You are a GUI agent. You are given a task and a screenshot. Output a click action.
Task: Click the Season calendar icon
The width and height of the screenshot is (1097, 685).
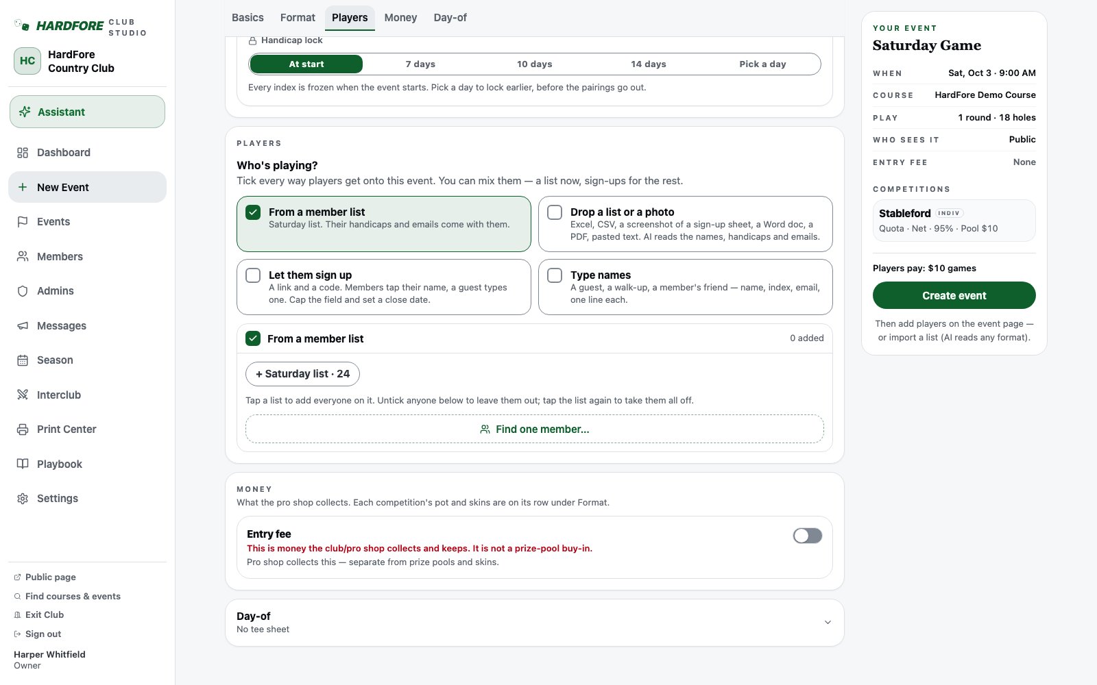(23, 360)
